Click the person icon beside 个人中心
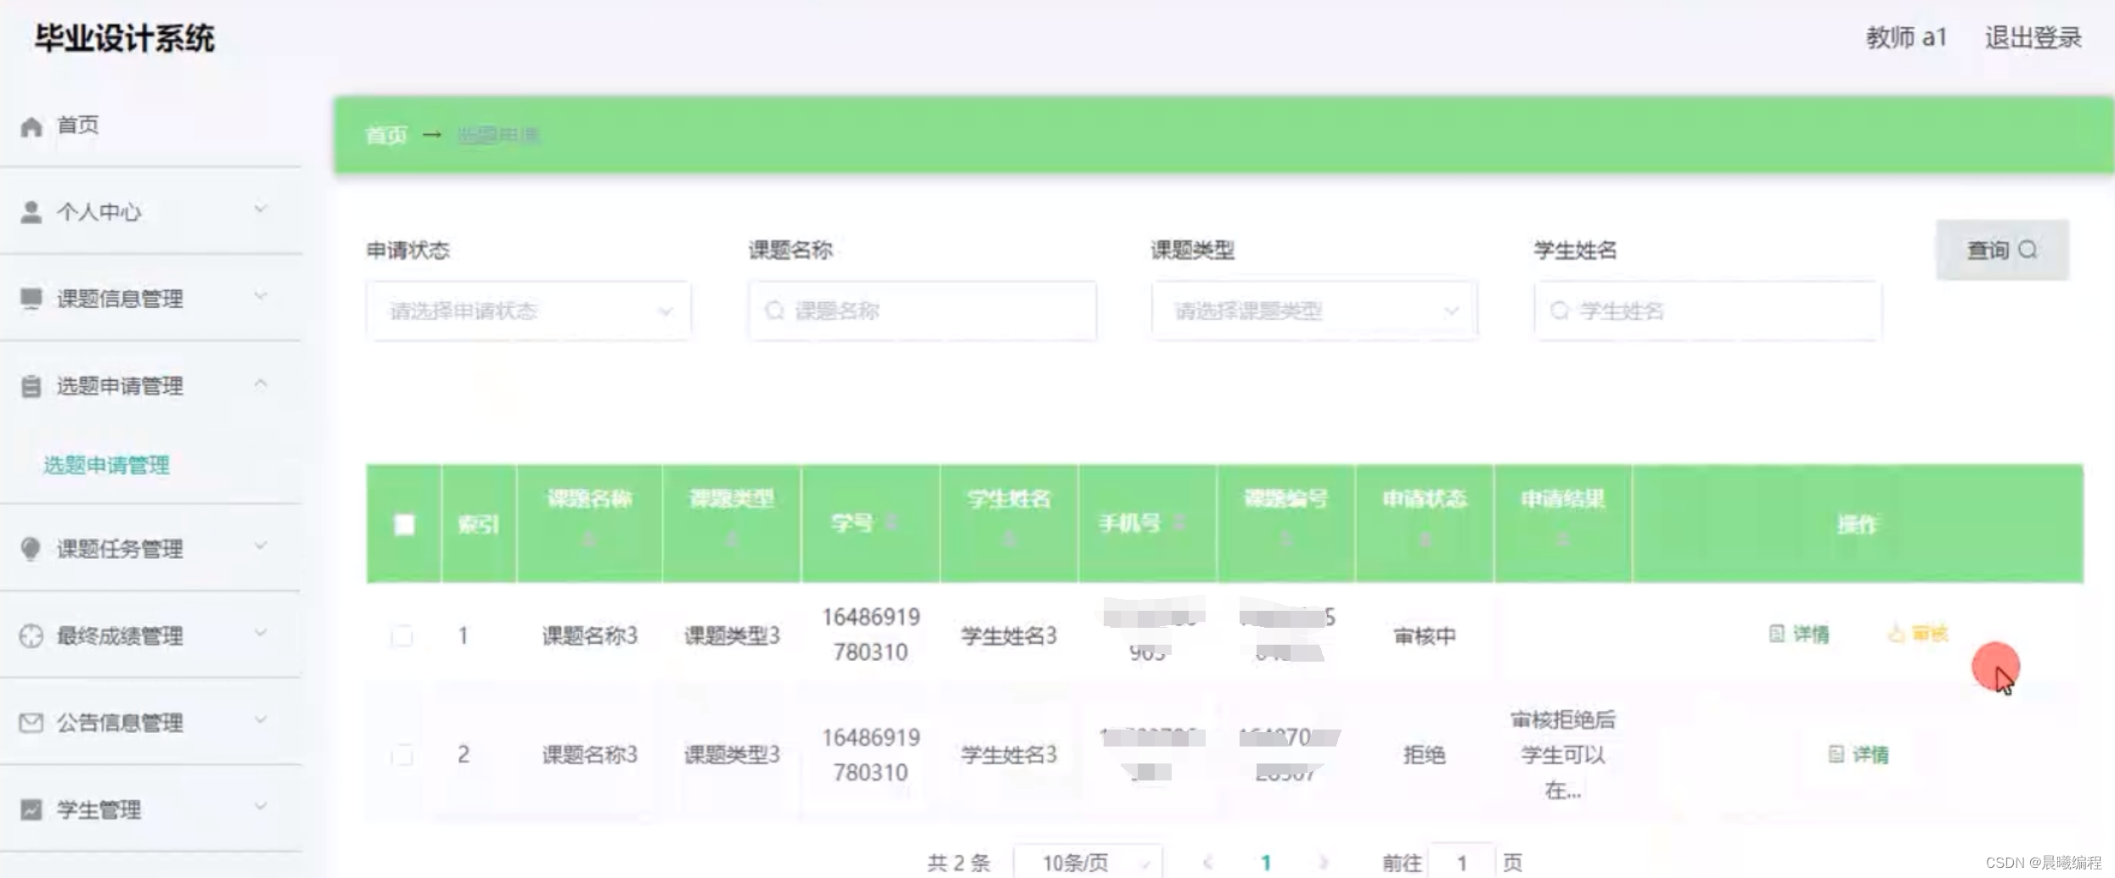Image resolution: width=2115 pixels, height=878 pixels. point(31,212)
